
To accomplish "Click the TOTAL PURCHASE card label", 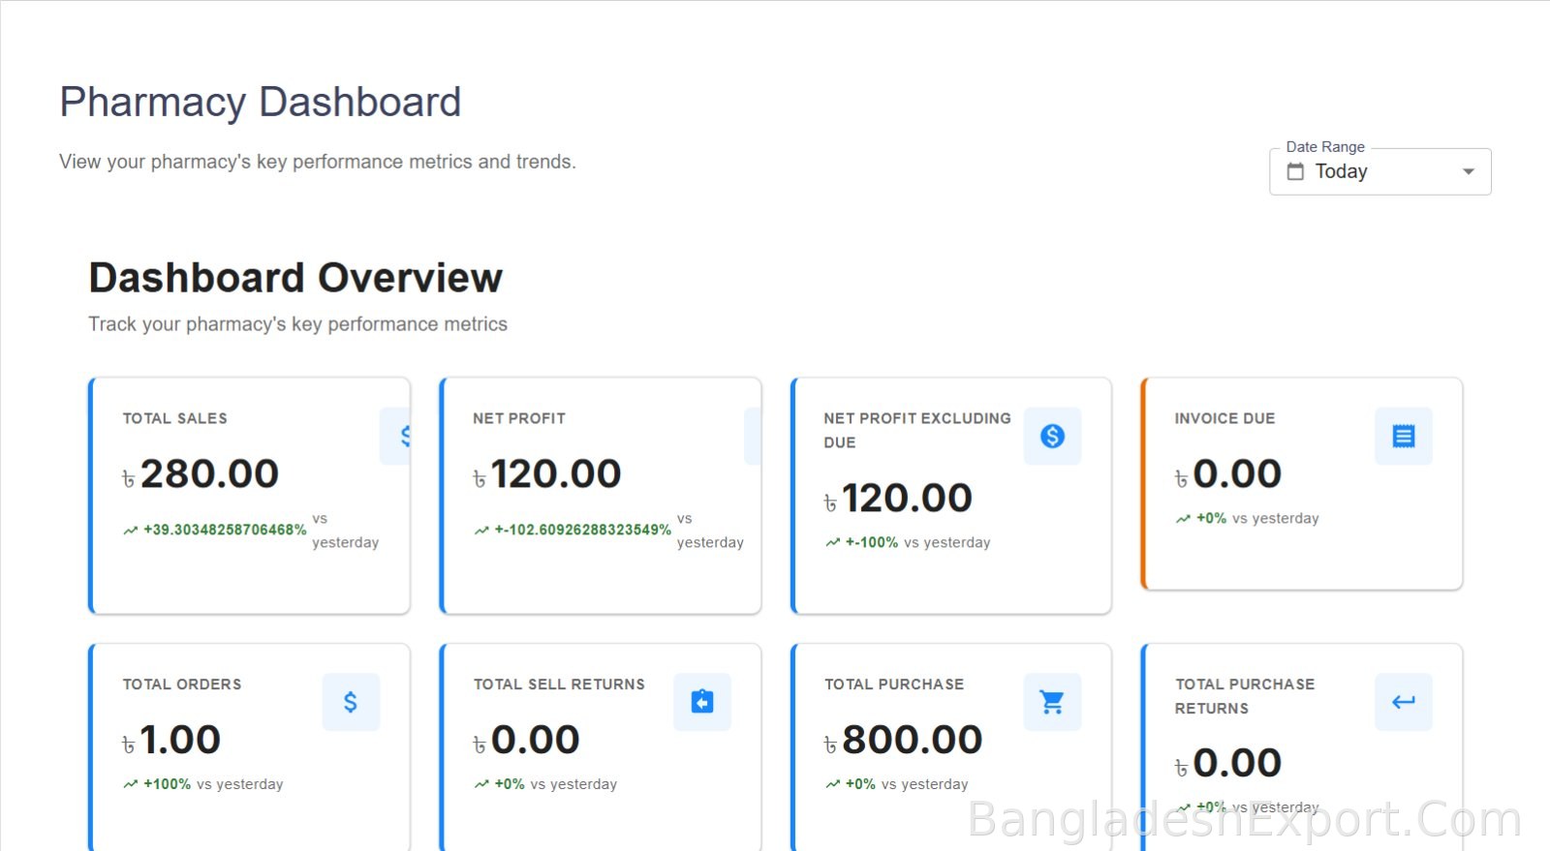I will 894,684.
